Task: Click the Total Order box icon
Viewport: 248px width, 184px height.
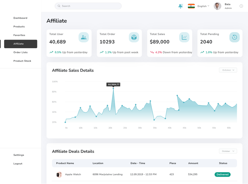Action: click(x=134, y=37)
